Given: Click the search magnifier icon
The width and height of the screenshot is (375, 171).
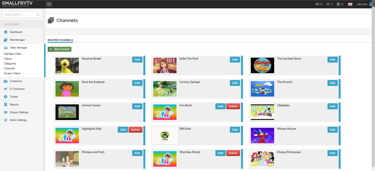Looking at the screenshot, I should pyautogui.click(x=38, y=14).
